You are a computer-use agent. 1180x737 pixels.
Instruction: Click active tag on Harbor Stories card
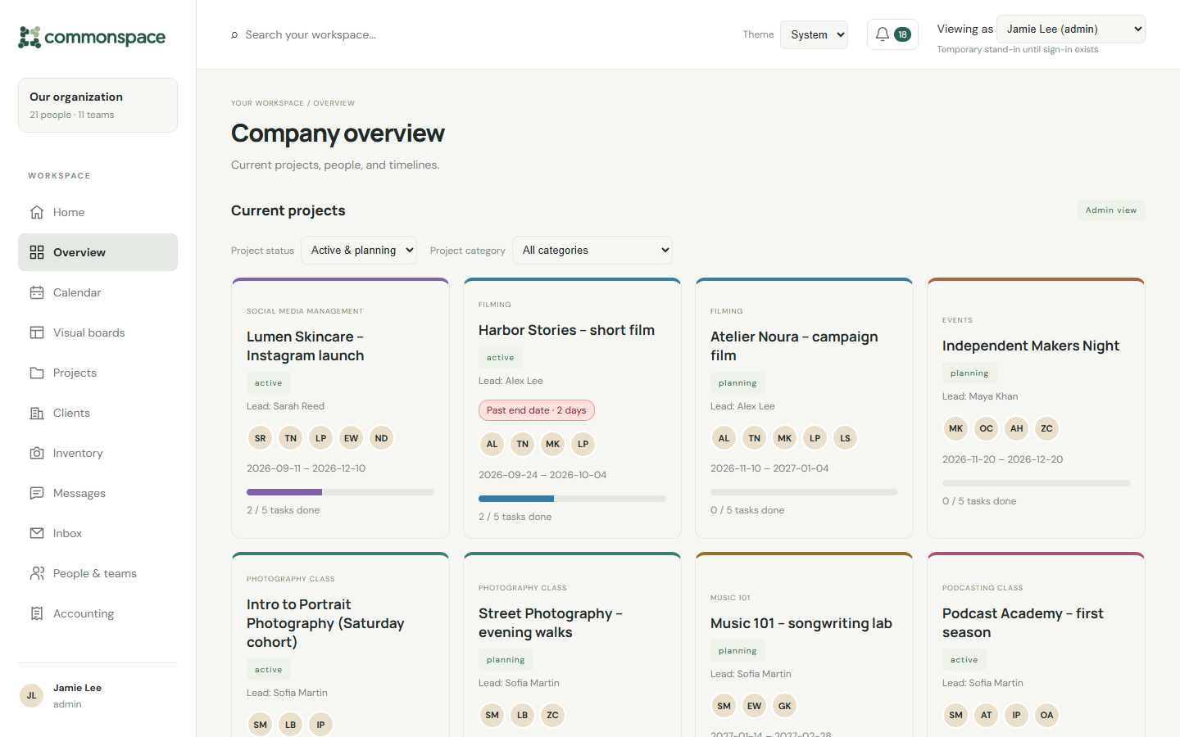coord(500,358)
